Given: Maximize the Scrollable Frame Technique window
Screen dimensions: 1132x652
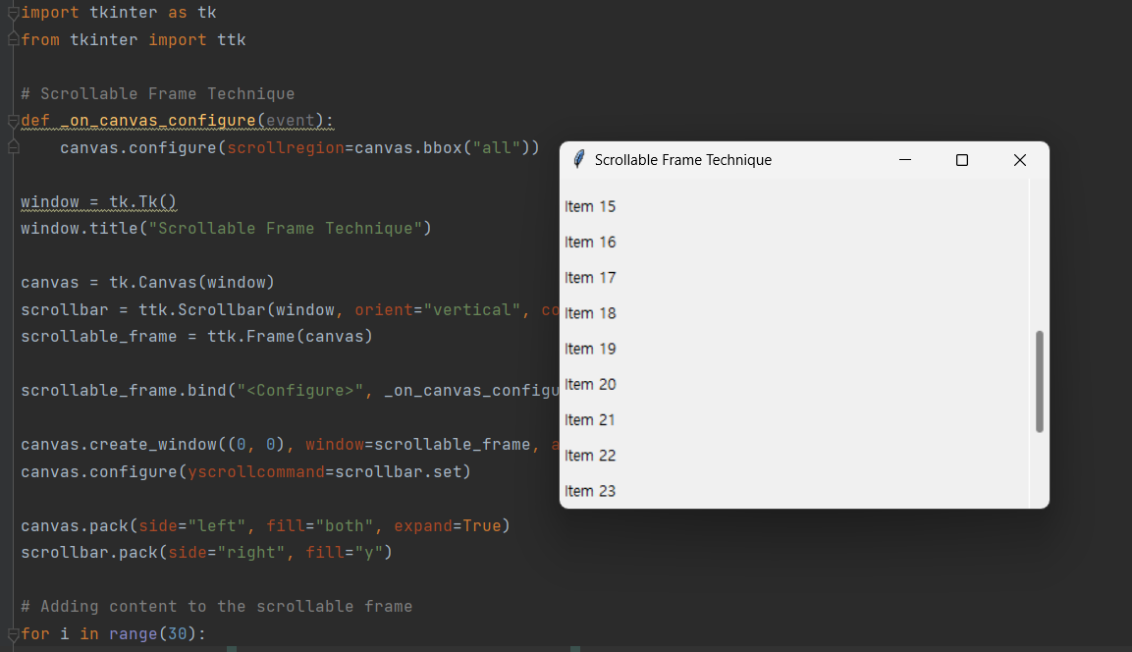Looking at the screenshot, I should tap(961, 160).
